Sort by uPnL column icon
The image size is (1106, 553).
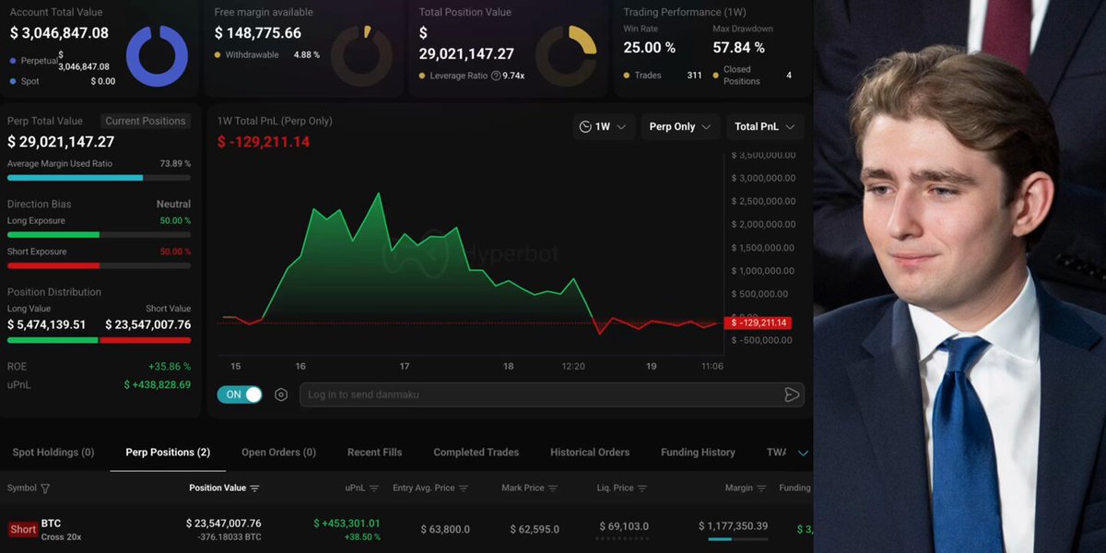[376, 488]
